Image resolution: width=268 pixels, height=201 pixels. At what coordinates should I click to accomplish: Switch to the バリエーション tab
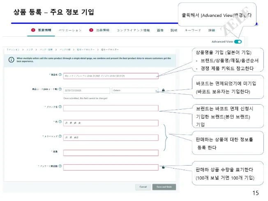(70, 30)
